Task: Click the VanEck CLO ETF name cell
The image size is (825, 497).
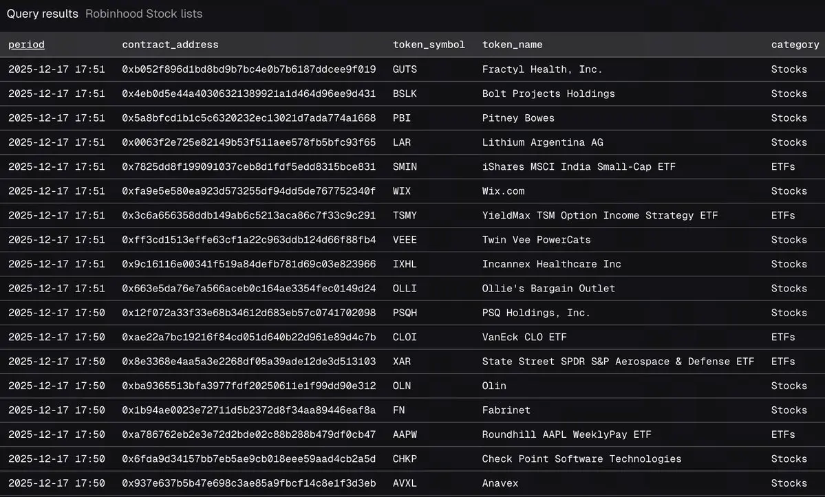Action: pos(524,337)
